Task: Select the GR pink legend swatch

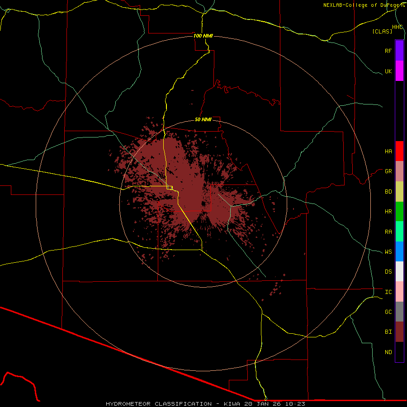Action: tap(399, 171)
